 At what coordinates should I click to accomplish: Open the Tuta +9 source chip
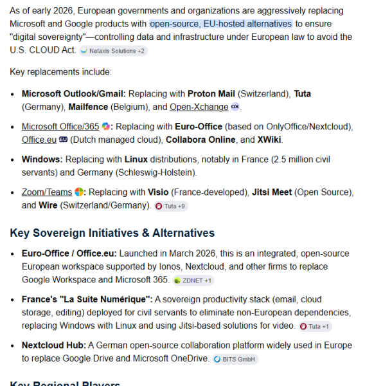171,206
